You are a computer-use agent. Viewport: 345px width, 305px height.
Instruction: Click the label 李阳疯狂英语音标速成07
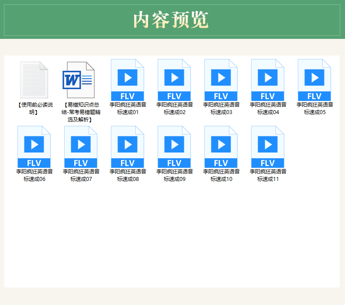point(81,175)
